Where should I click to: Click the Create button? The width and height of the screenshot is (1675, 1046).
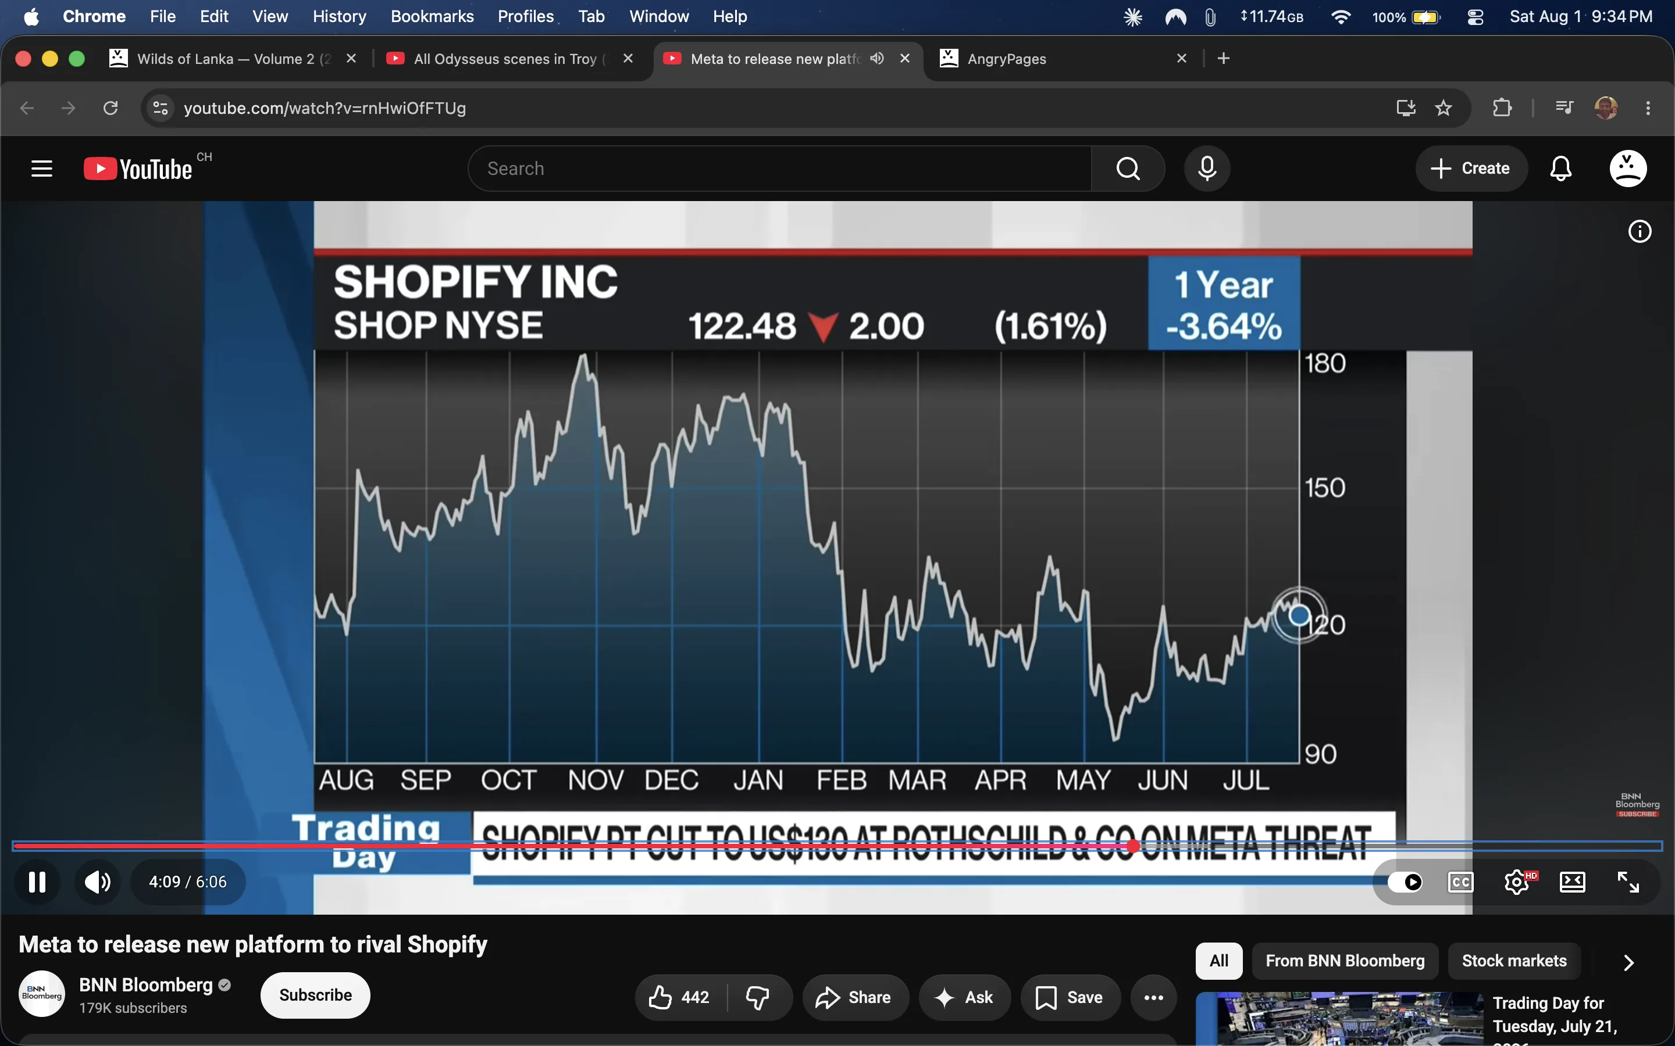coord(1471,168)
